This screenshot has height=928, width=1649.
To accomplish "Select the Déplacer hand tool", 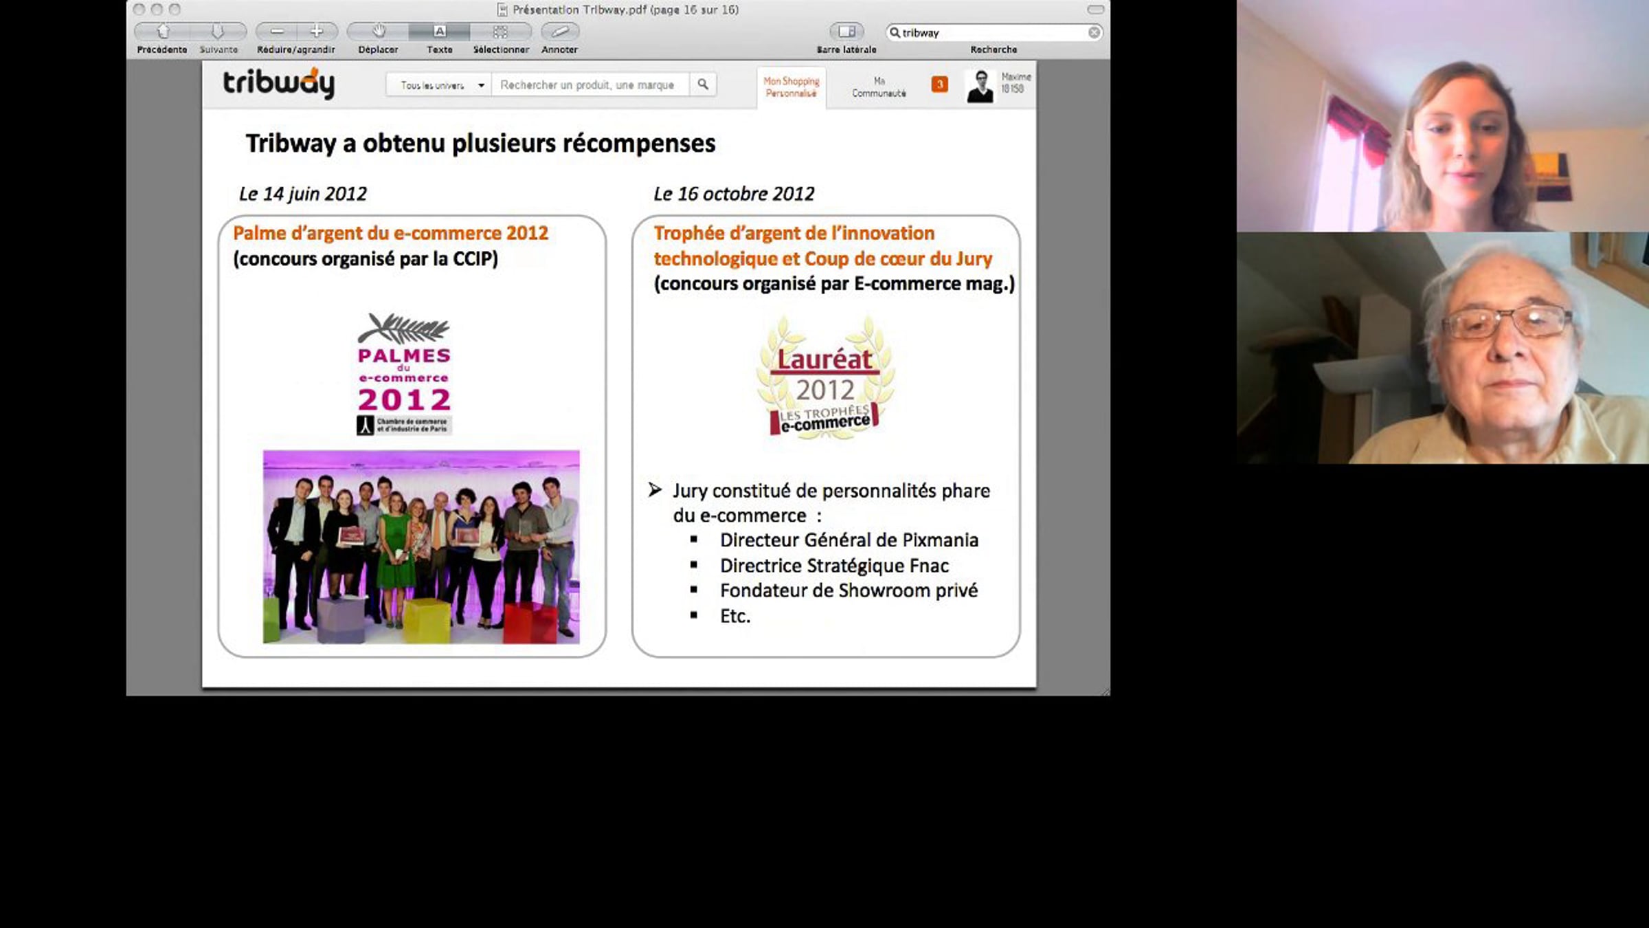I will tap(378, 32).
